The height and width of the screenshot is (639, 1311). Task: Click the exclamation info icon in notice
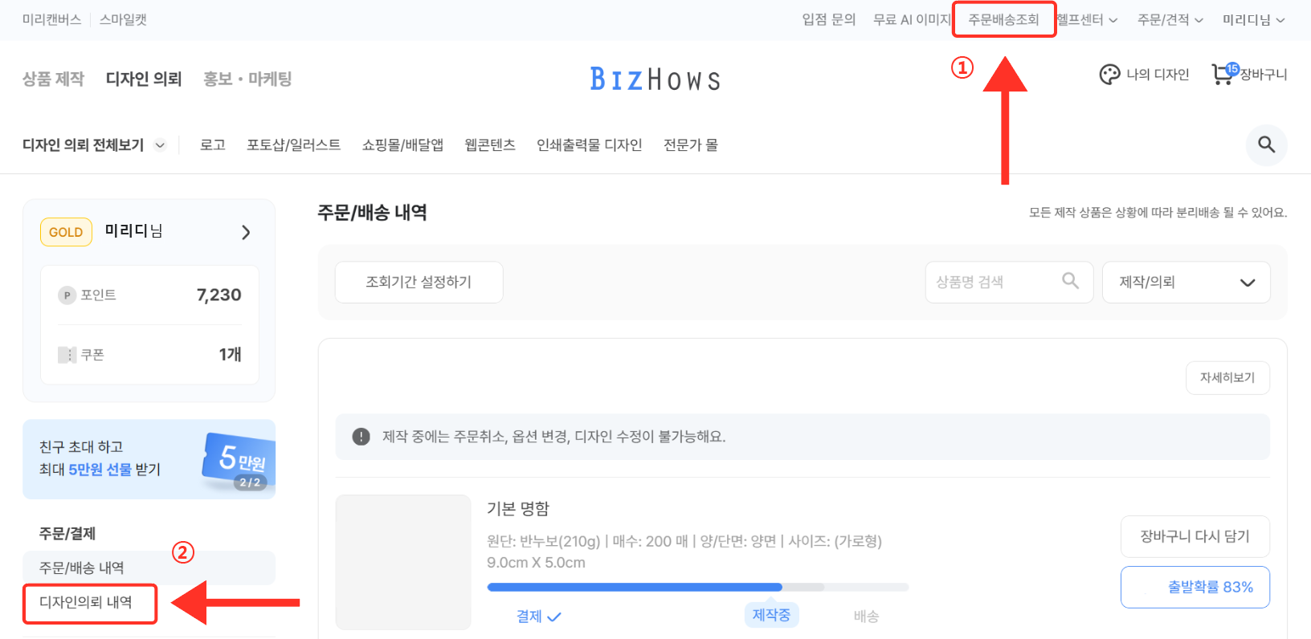[x=361, y=437]
